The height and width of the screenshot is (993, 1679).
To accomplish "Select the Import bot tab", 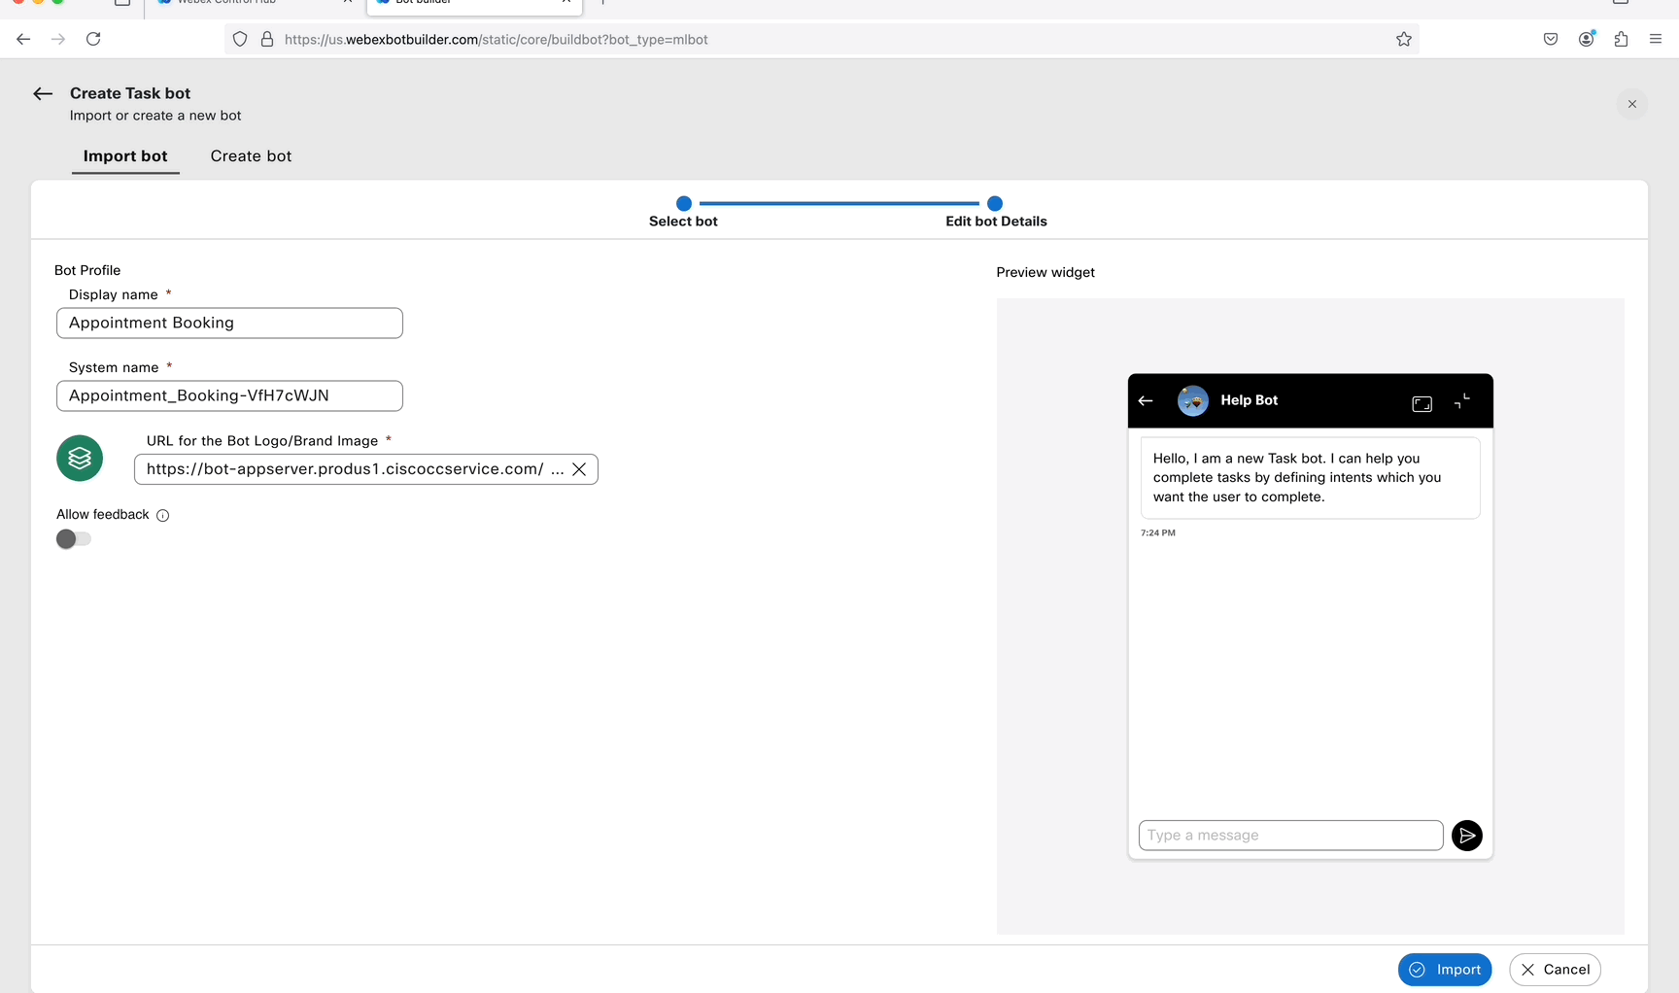I will pos(125,156).
